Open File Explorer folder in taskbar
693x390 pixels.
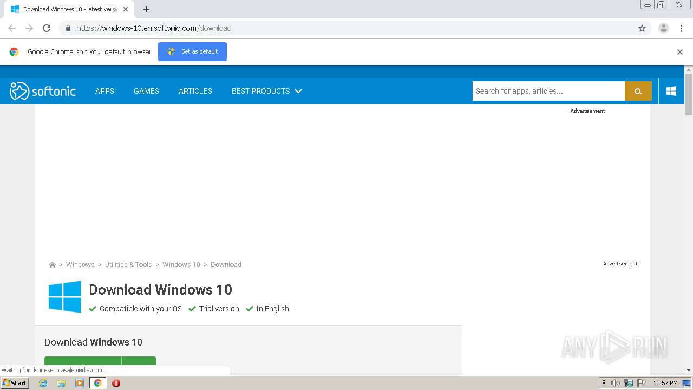click(61, 383)
